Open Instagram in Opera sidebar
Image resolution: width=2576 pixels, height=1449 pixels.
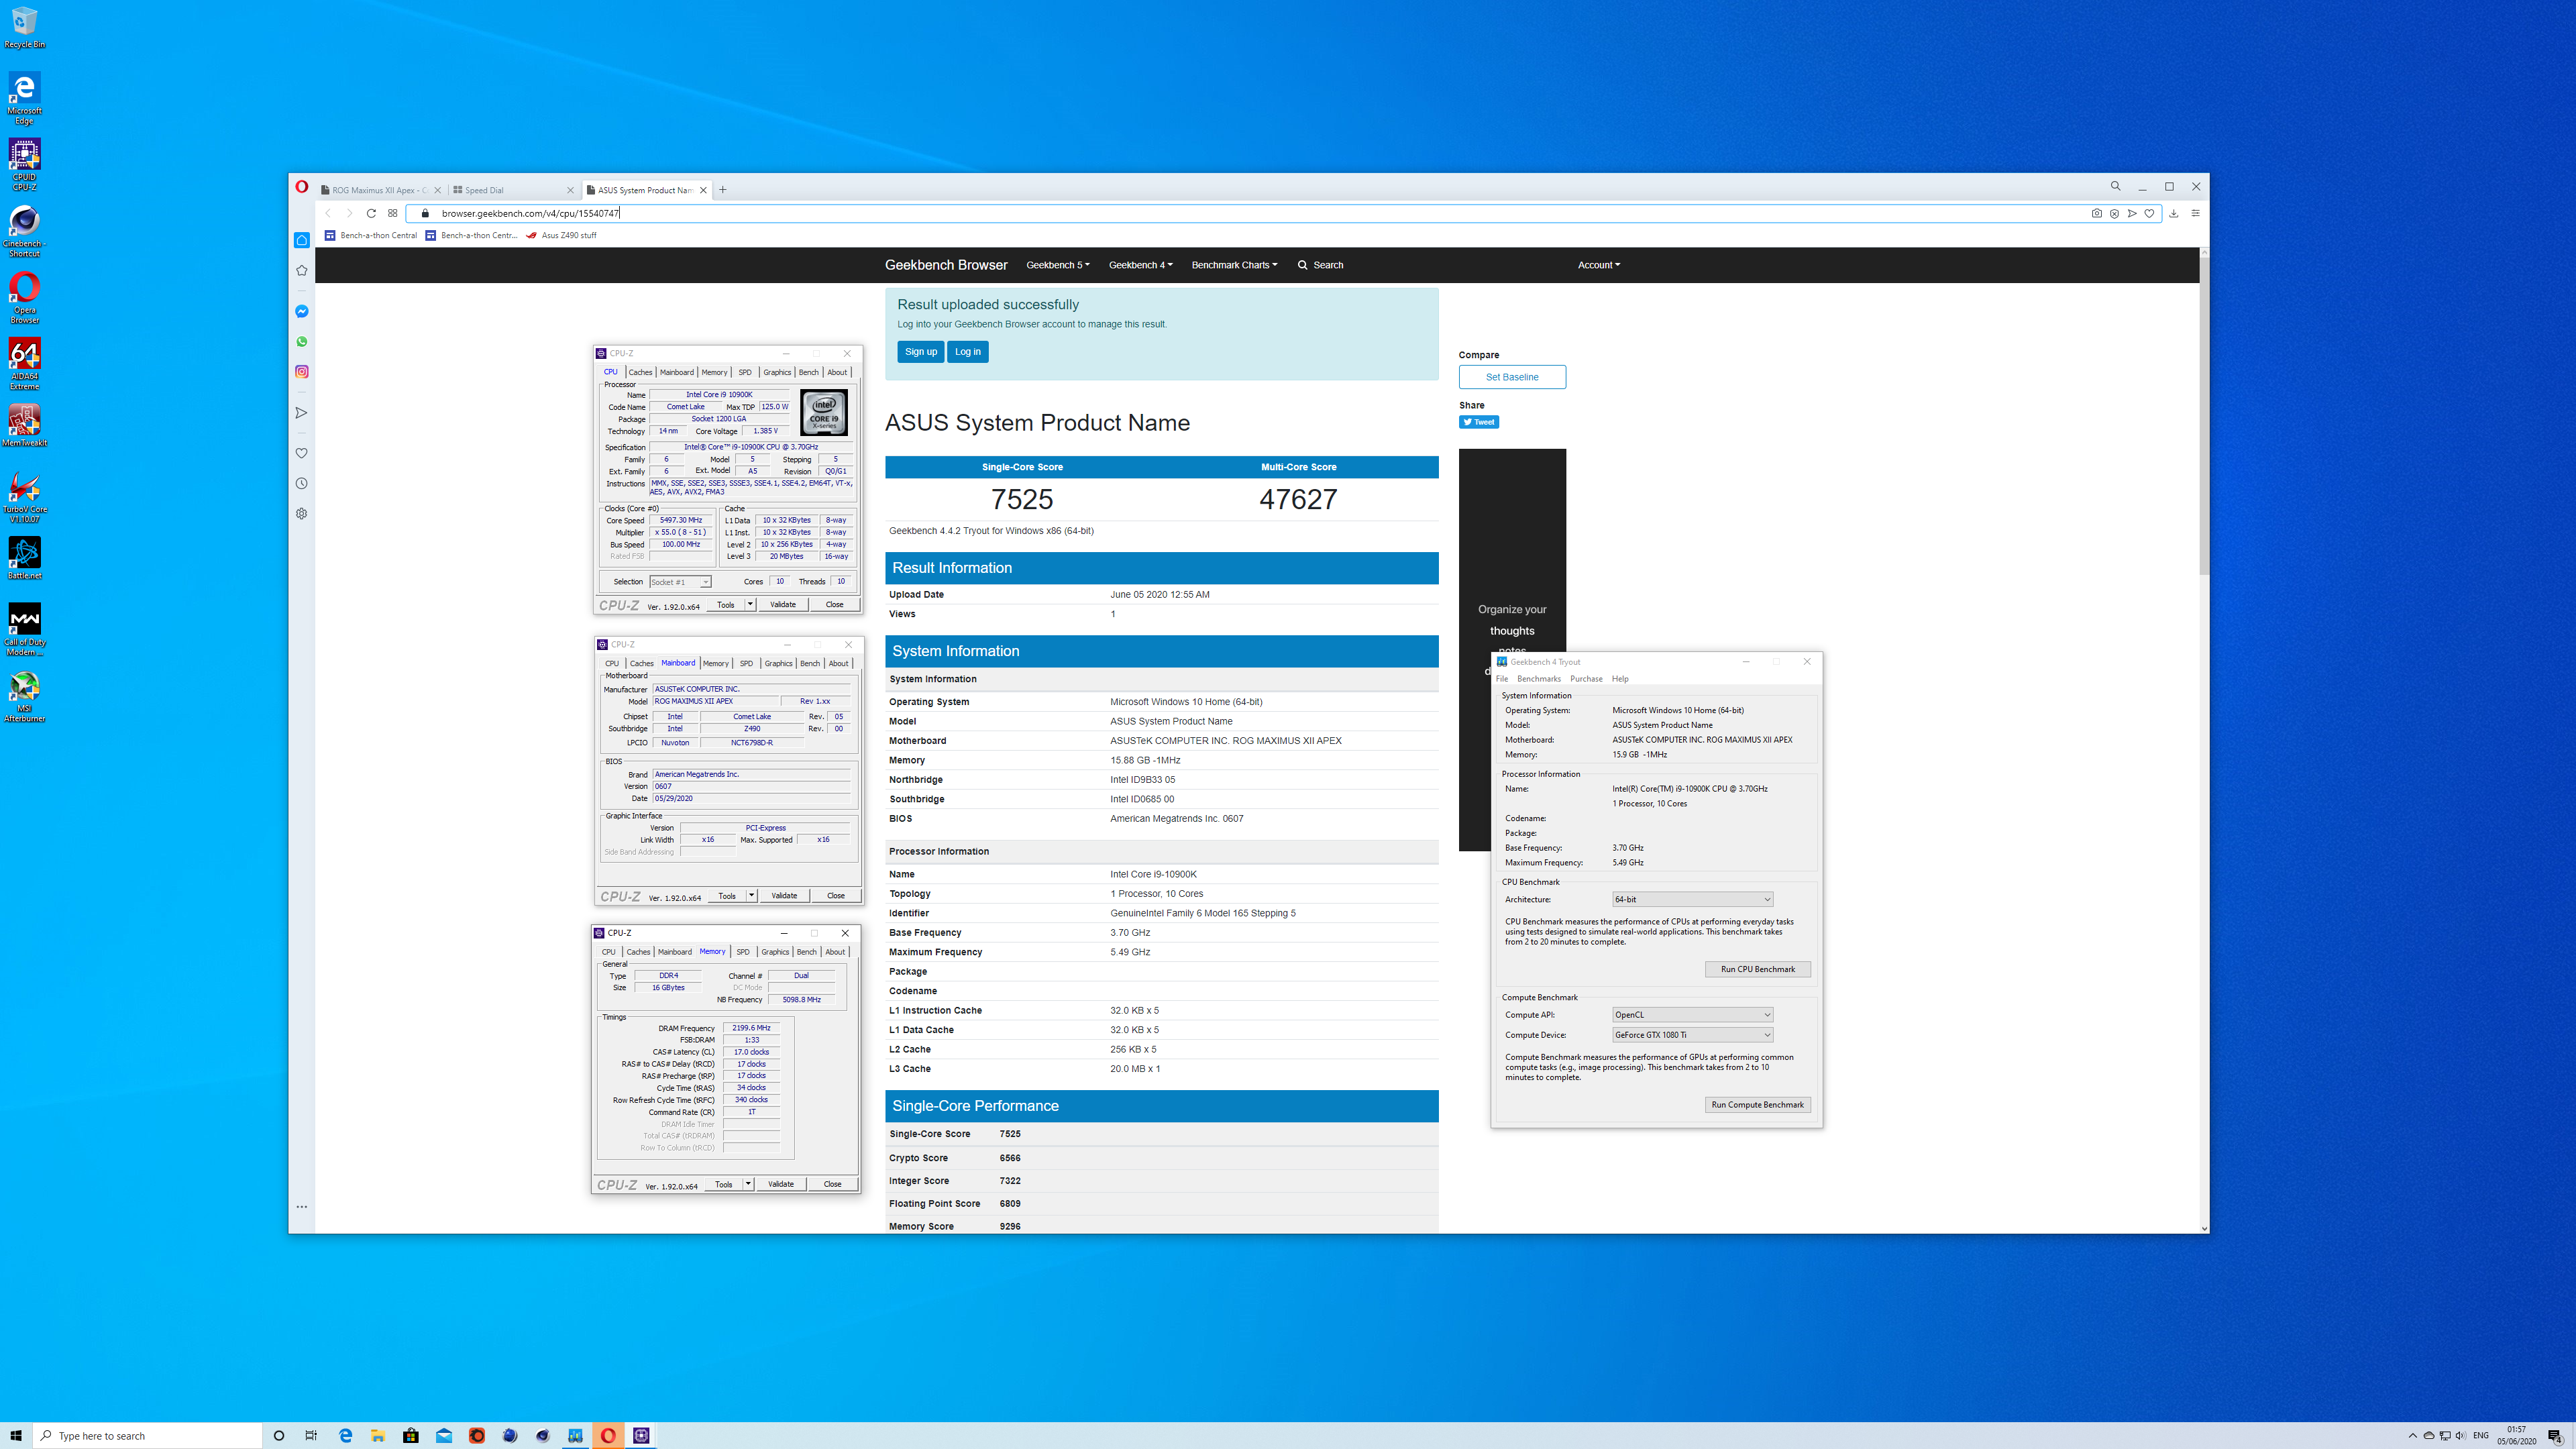coord(302,372)
